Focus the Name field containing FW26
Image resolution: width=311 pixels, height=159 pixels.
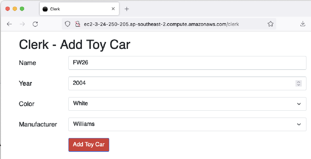187,63
